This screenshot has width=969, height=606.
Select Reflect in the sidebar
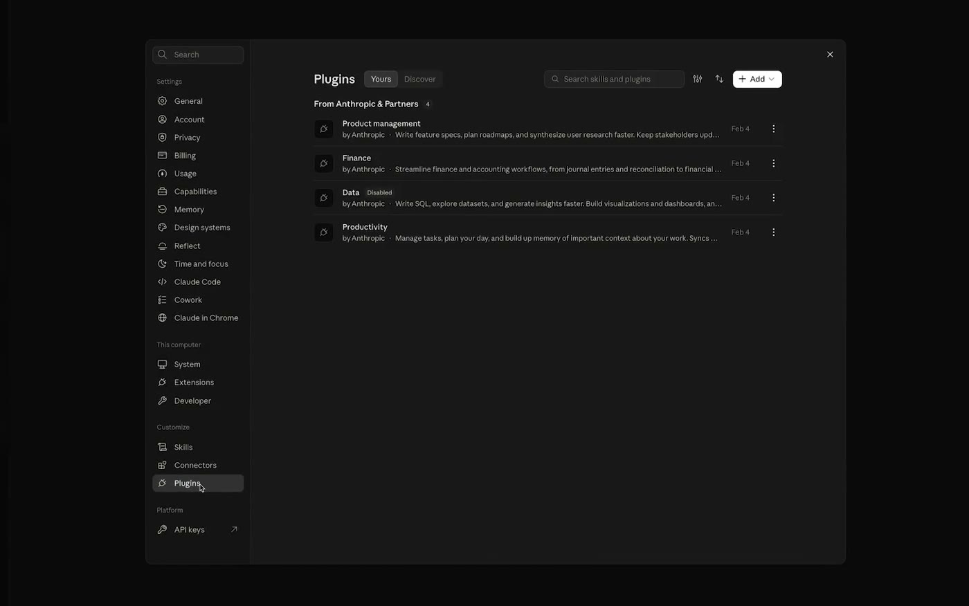(198, 246)
